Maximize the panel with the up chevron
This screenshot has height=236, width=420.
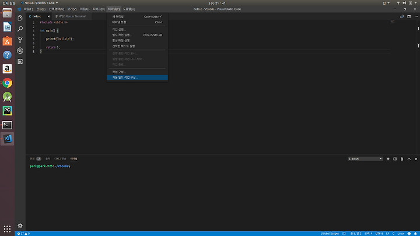coord(409,159)
